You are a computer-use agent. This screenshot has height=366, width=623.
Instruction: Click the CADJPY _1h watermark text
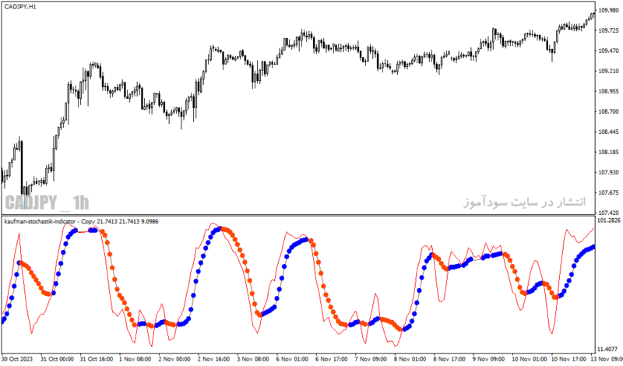pos(47,202)
